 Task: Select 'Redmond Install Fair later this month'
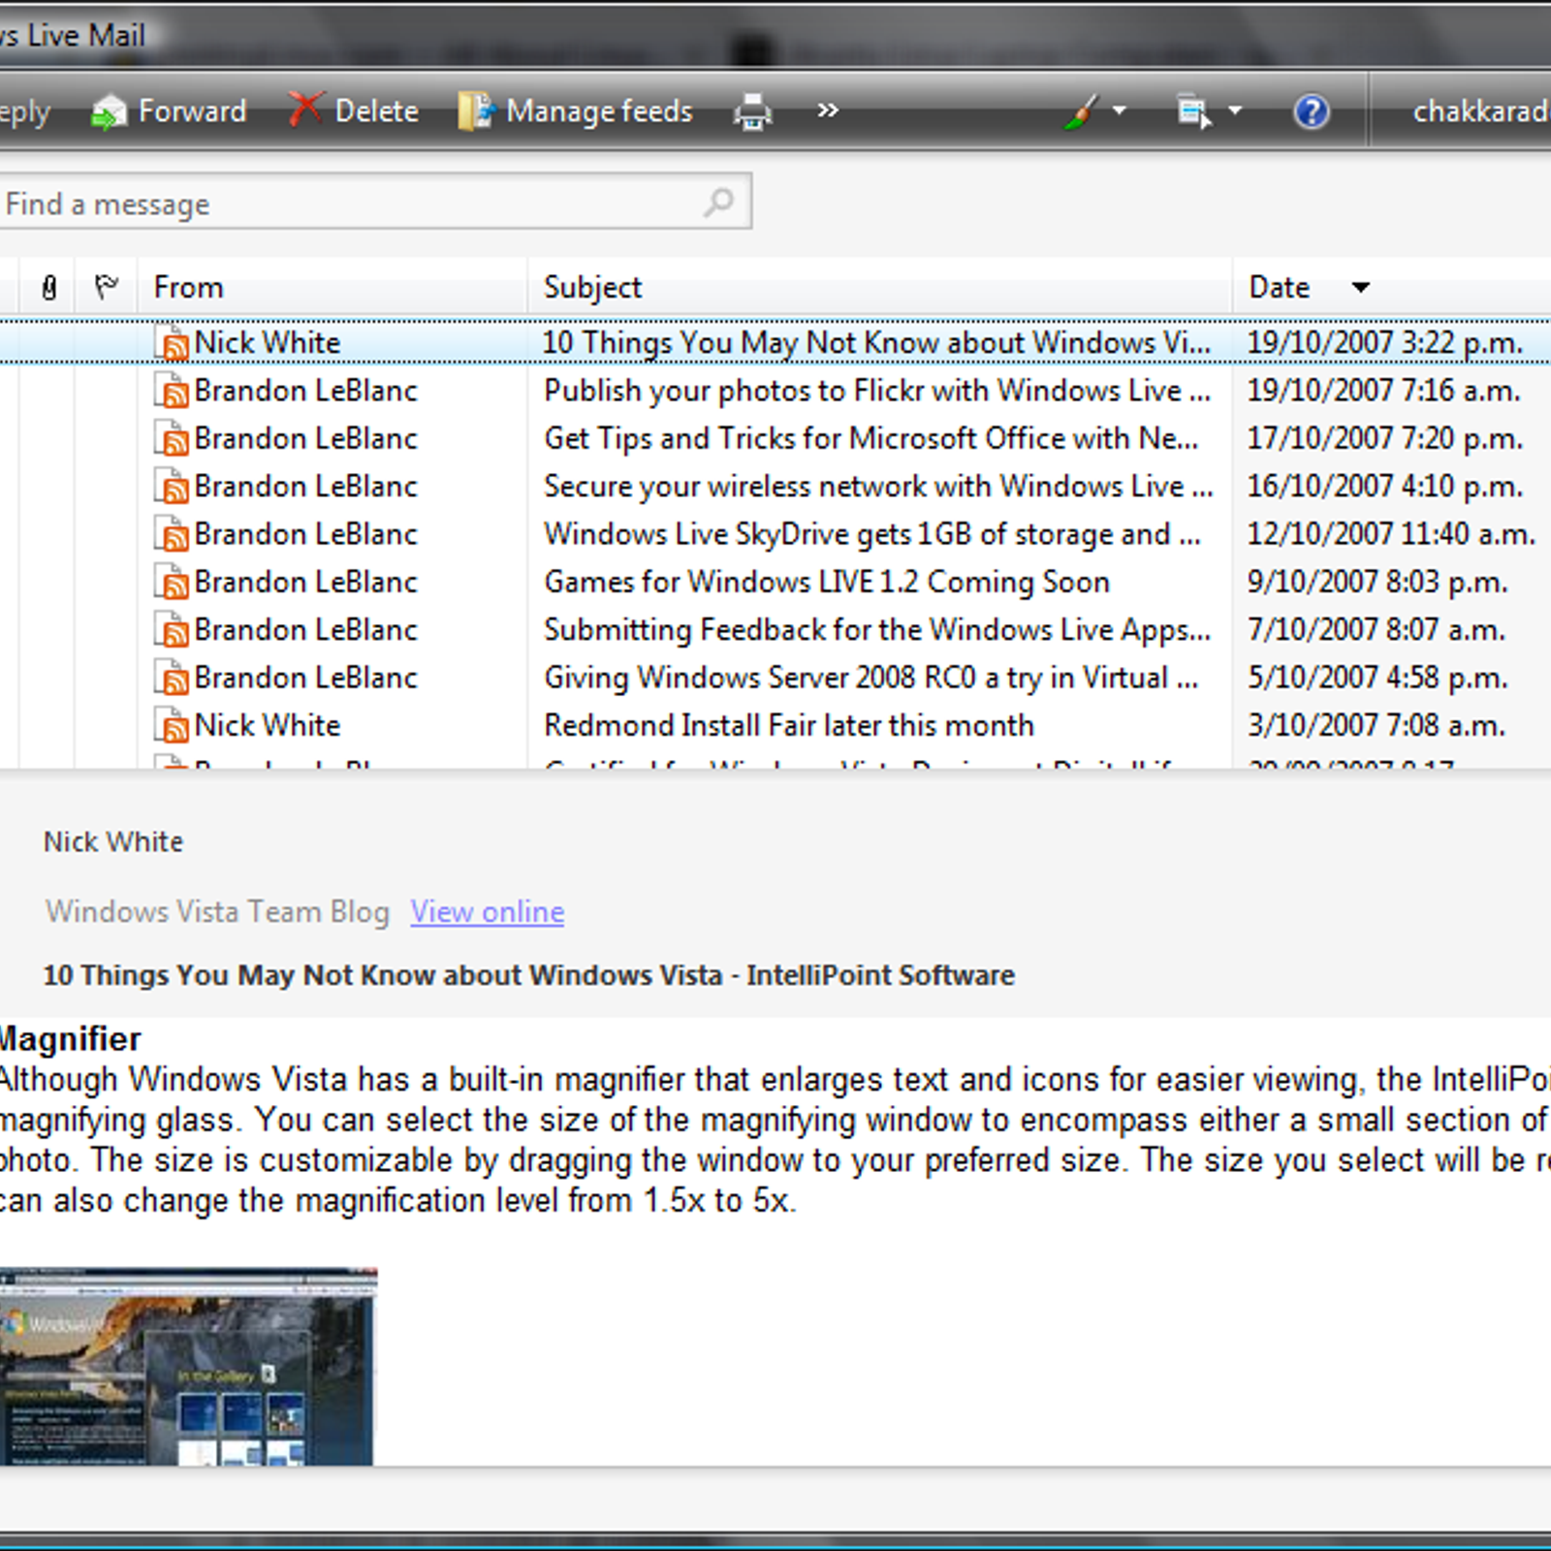coord(775,725)
